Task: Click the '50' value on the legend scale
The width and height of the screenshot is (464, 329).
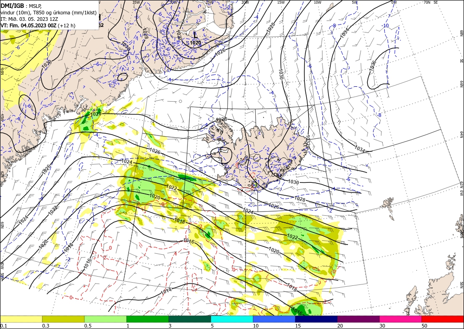Action: pyautogui.click(x=424, y=326)
